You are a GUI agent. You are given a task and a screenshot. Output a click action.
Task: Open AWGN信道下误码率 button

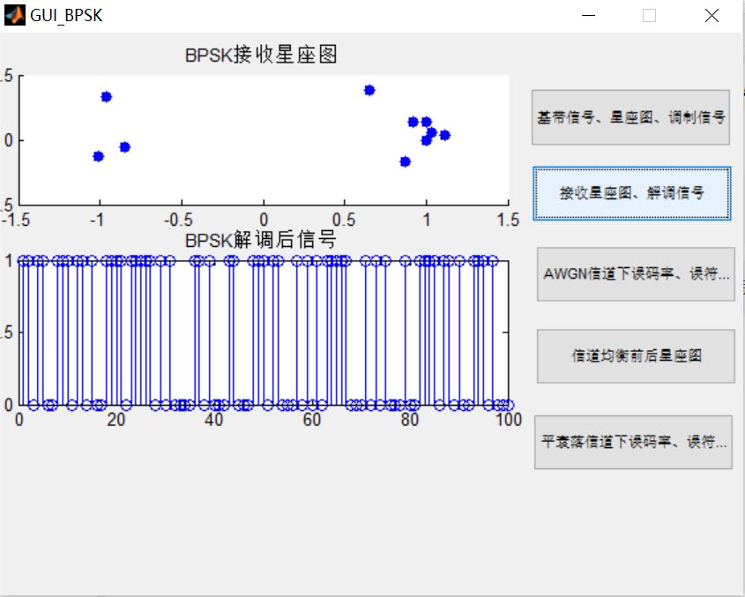(636, 274)
